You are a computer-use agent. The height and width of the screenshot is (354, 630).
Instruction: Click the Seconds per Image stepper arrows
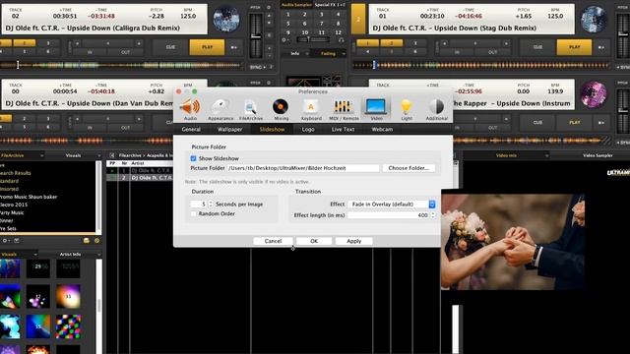(x=211, y=204)
